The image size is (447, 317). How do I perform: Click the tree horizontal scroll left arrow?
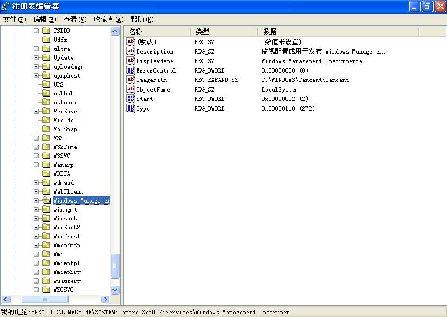pyautogui.click(x=6, y=299)
